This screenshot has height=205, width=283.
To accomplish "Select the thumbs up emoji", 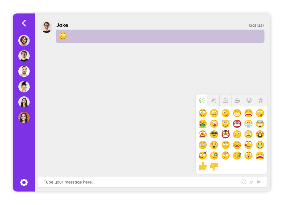I will pyautogui.click(x=203, y=166).
